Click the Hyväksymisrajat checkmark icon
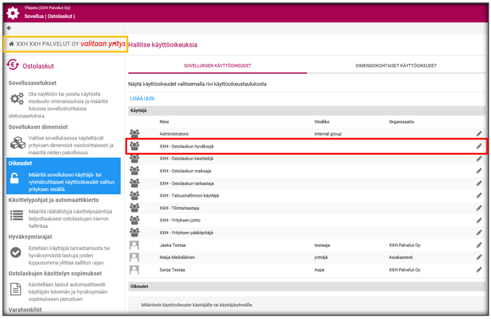Image resolution: width=491 pixels, height=319 pixels. (16, 252)
